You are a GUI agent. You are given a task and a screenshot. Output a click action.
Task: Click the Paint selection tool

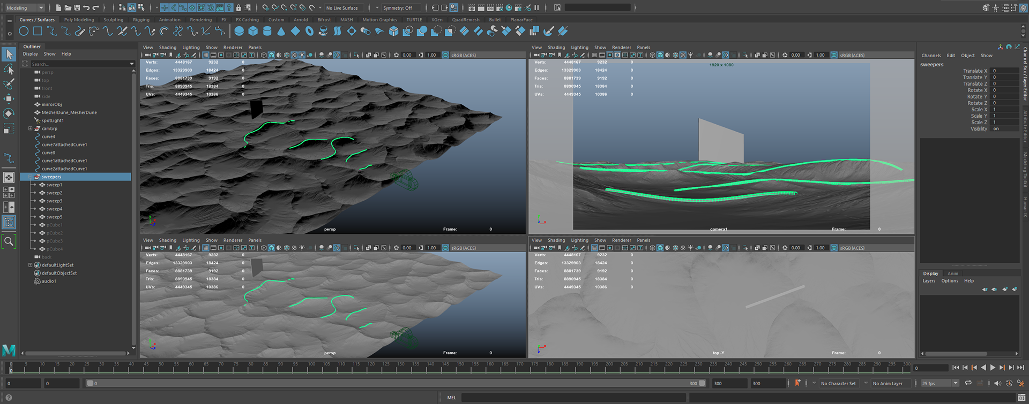[x=9, y=84]
